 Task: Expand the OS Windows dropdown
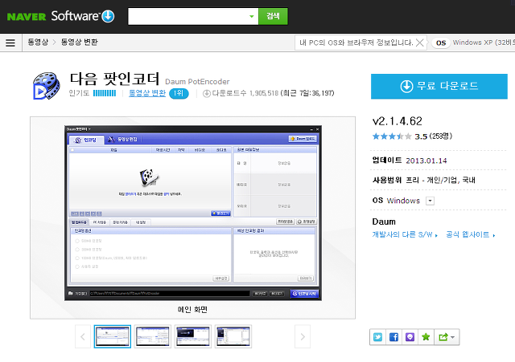coord(430,201)
